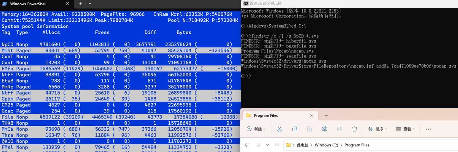Image resolution: width=458 pixels, height=152 pixels.
Task: Click 'System pool information' line
Action: [35, 27]
